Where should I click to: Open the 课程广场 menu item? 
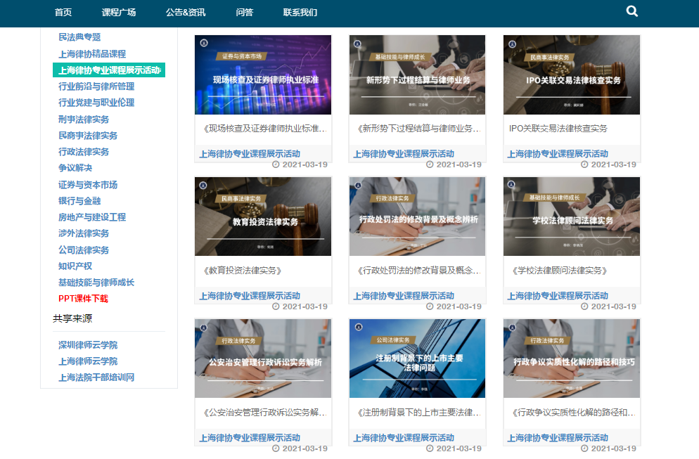[x=119, y=13]
